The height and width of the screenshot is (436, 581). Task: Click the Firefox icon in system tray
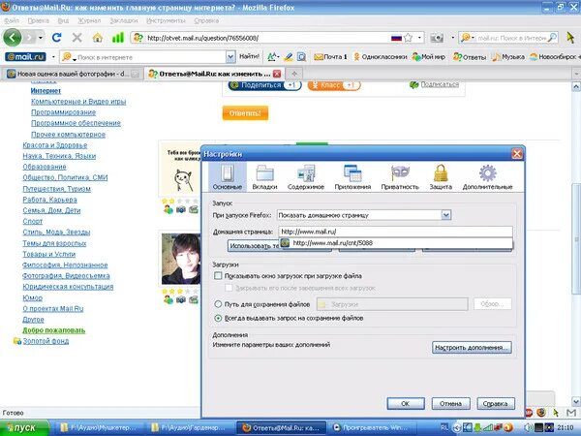[541, 413]
